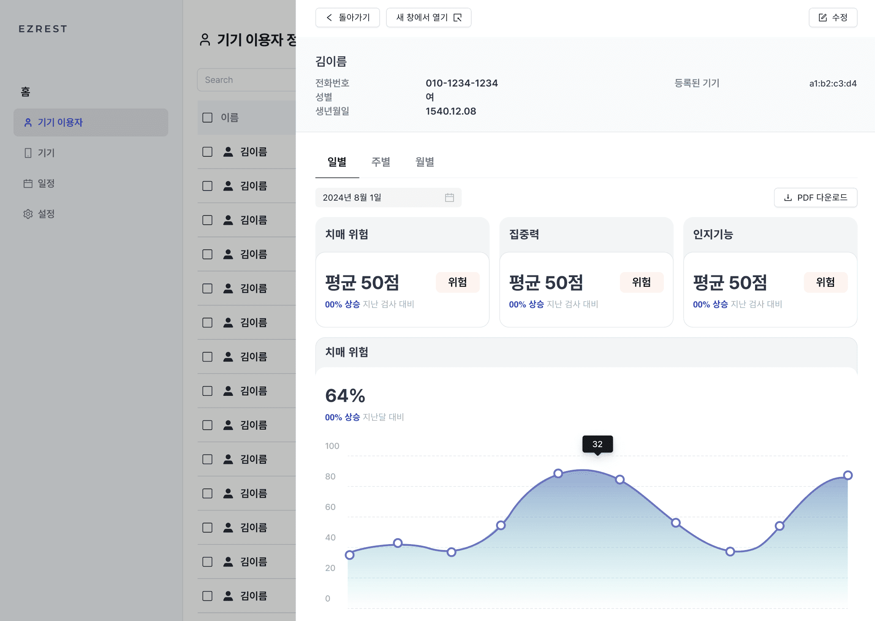Click the person icon beside 기기 이용자
The height and width of the screenshot is (621, 875).
point(28,123)
